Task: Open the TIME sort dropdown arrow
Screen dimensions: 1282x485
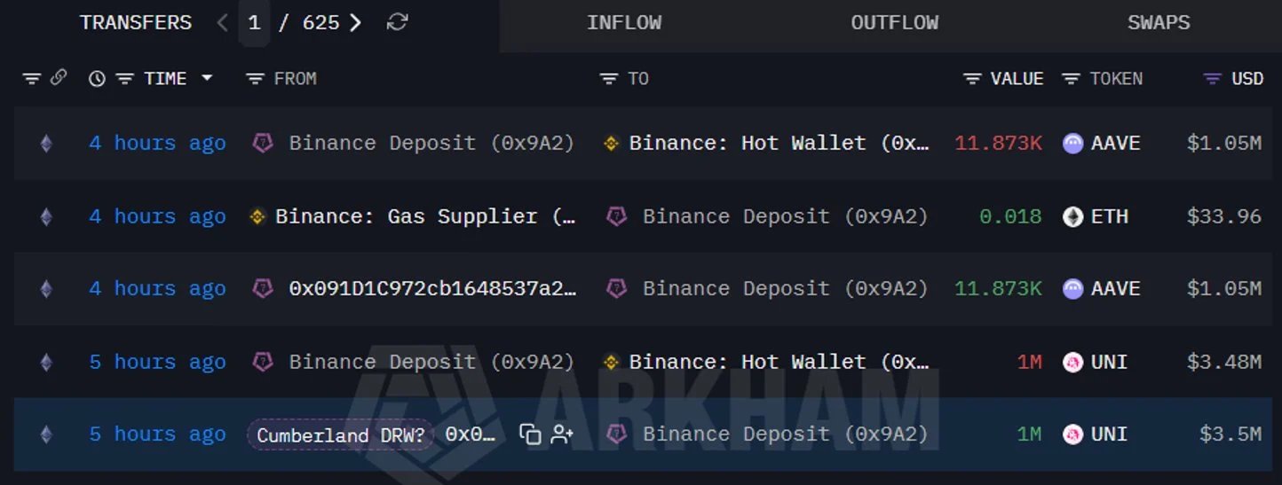Action: pos(207,78)
